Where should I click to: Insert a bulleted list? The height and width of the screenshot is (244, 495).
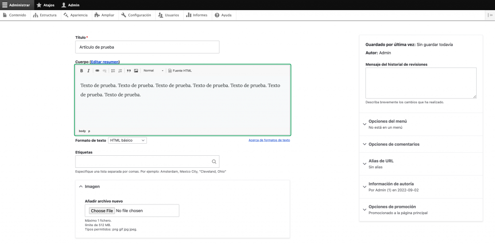(x=113, y=71)
